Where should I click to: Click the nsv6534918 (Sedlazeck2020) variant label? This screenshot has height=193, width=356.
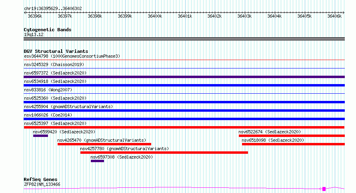(x=55, y=81)
